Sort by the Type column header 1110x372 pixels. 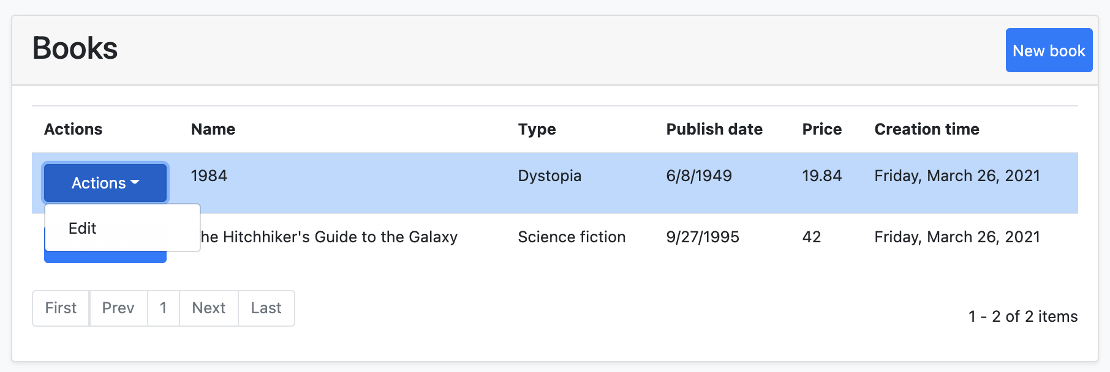click(x=537, y=129)
